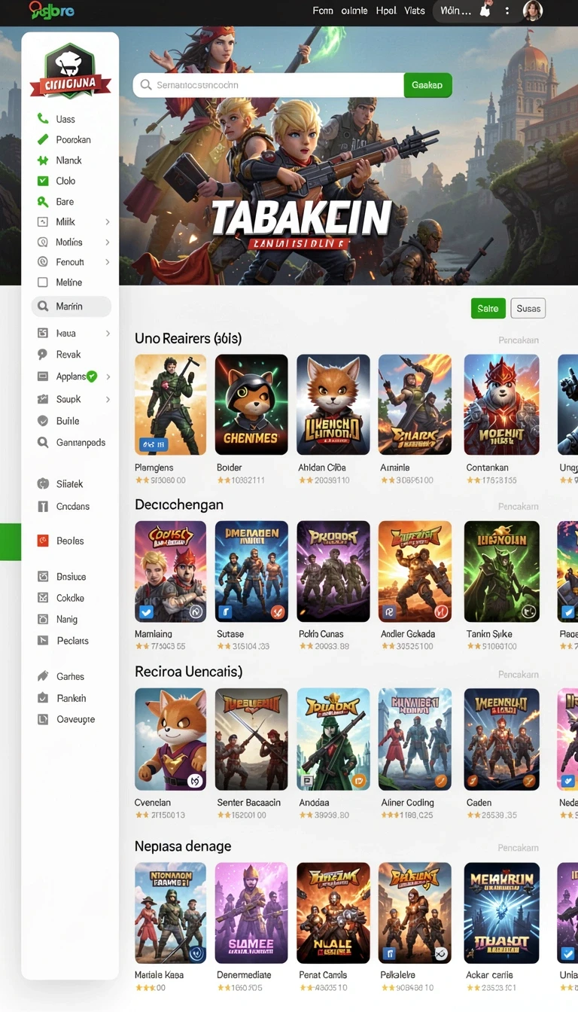578x1012 pixels.
Task: Click the chart icon beside Saupk
Action: point(42,399)
